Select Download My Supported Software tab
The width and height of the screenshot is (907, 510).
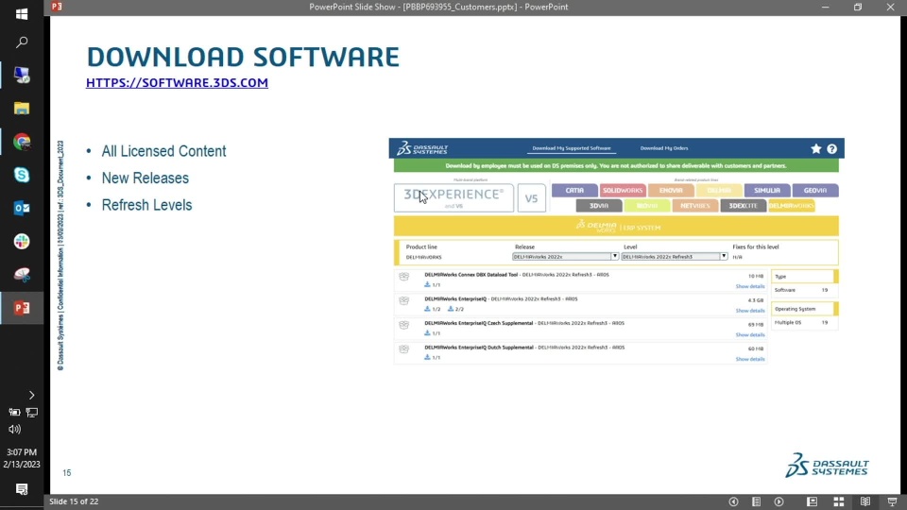[x=571, y=148]
